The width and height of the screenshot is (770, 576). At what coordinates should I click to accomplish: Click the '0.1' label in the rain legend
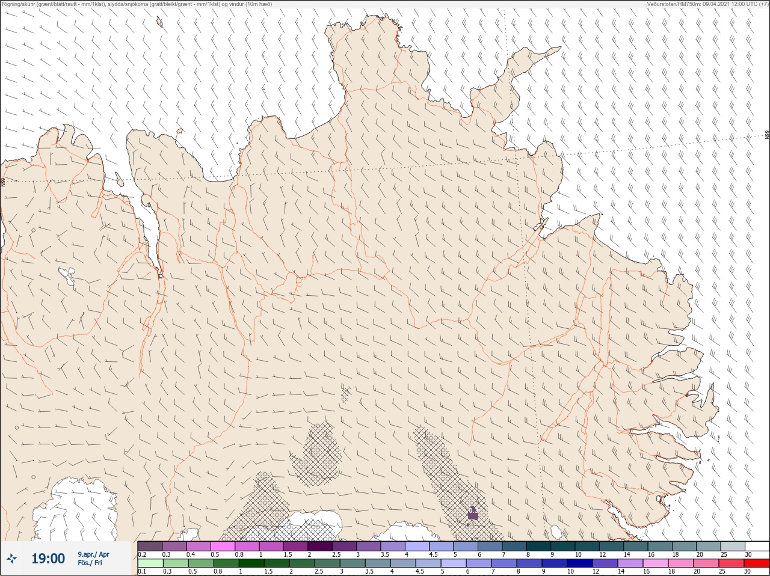tap(142, 572)
